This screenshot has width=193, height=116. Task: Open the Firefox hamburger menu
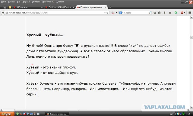click(190, 13)
